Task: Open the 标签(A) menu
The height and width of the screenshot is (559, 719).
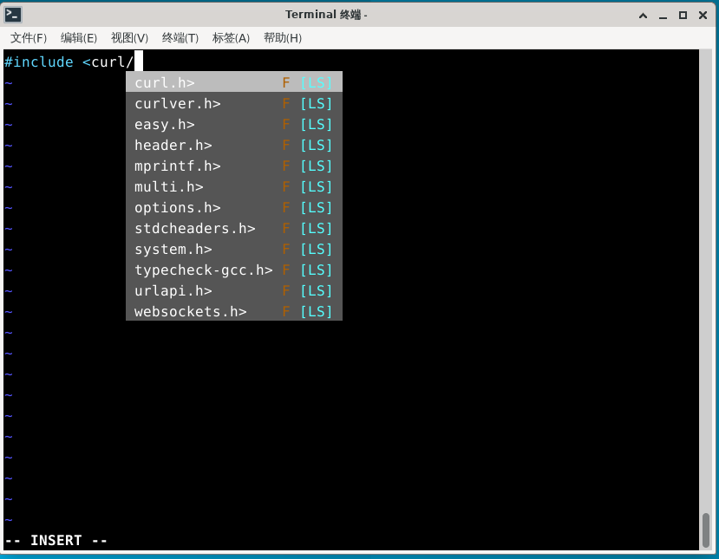Action: point(231,38)
